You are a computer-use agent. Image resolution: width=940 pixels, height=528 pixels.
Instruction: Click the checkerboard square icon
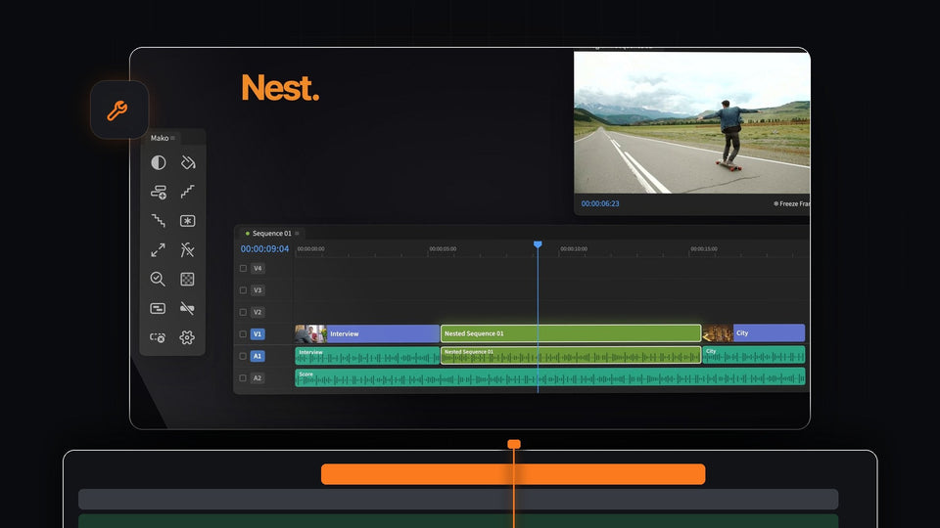(187, 279)
